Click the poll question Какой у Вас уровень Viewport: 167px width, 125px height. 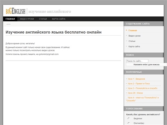click(x=143, y=114)
